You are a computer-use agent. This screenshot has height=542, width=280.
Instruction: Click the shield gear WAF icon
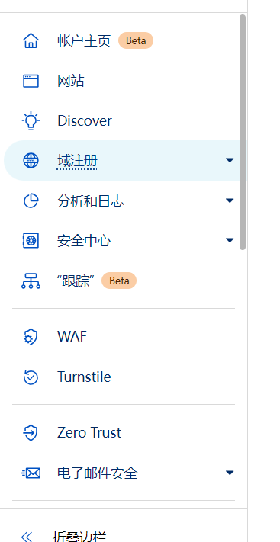[x=31, y=336]
